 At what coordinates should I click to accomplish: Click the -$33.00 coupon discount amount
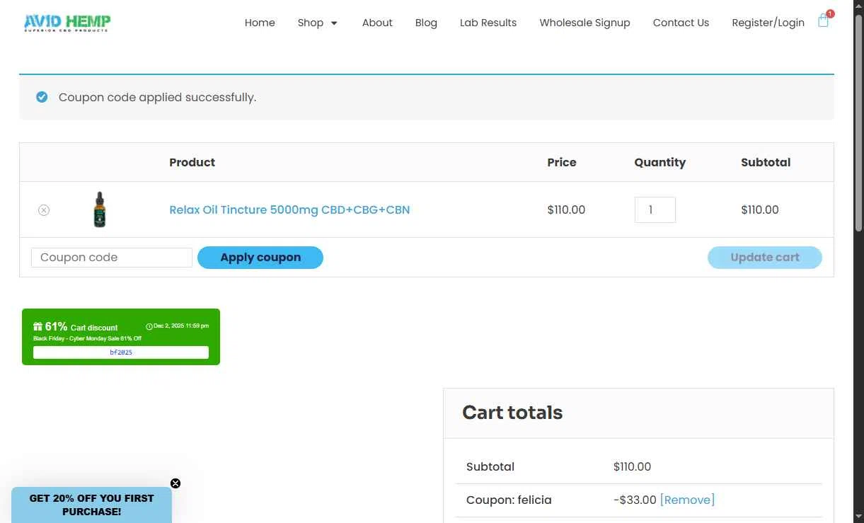(x=635, y=500)
